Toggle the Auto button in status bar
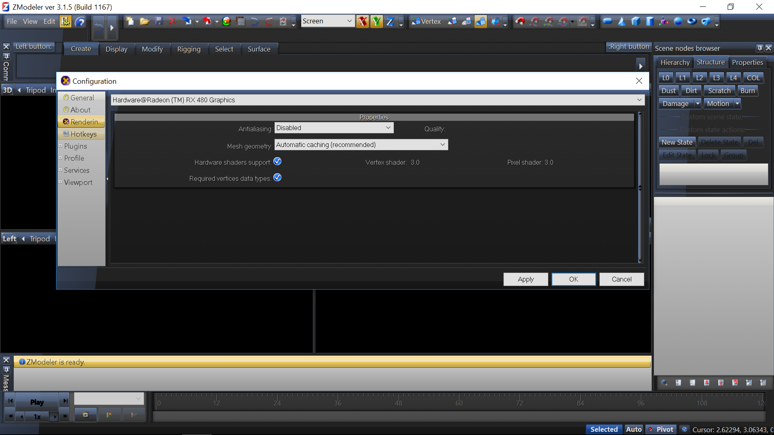774x435 pixels. [x=633, y=429]
